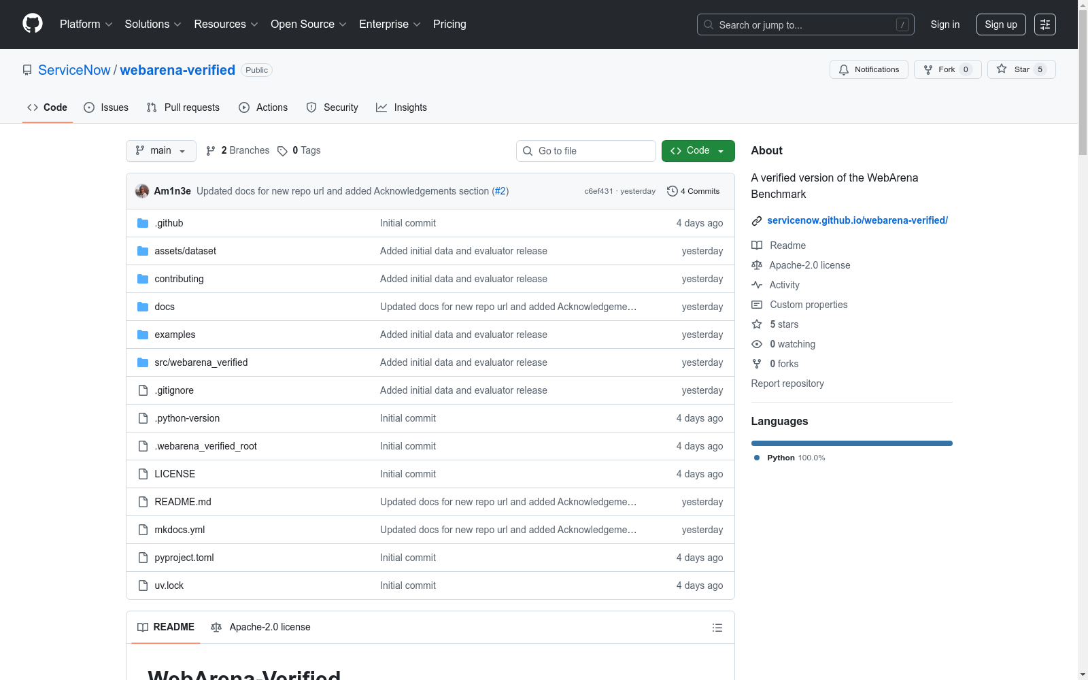Screen dimensions: 1088x680
Task: Open the .python-version file
Action: [x=187, y=418]
